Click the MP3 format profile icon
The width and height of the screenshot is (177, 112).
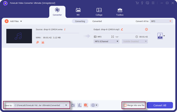tap(160, 36)
